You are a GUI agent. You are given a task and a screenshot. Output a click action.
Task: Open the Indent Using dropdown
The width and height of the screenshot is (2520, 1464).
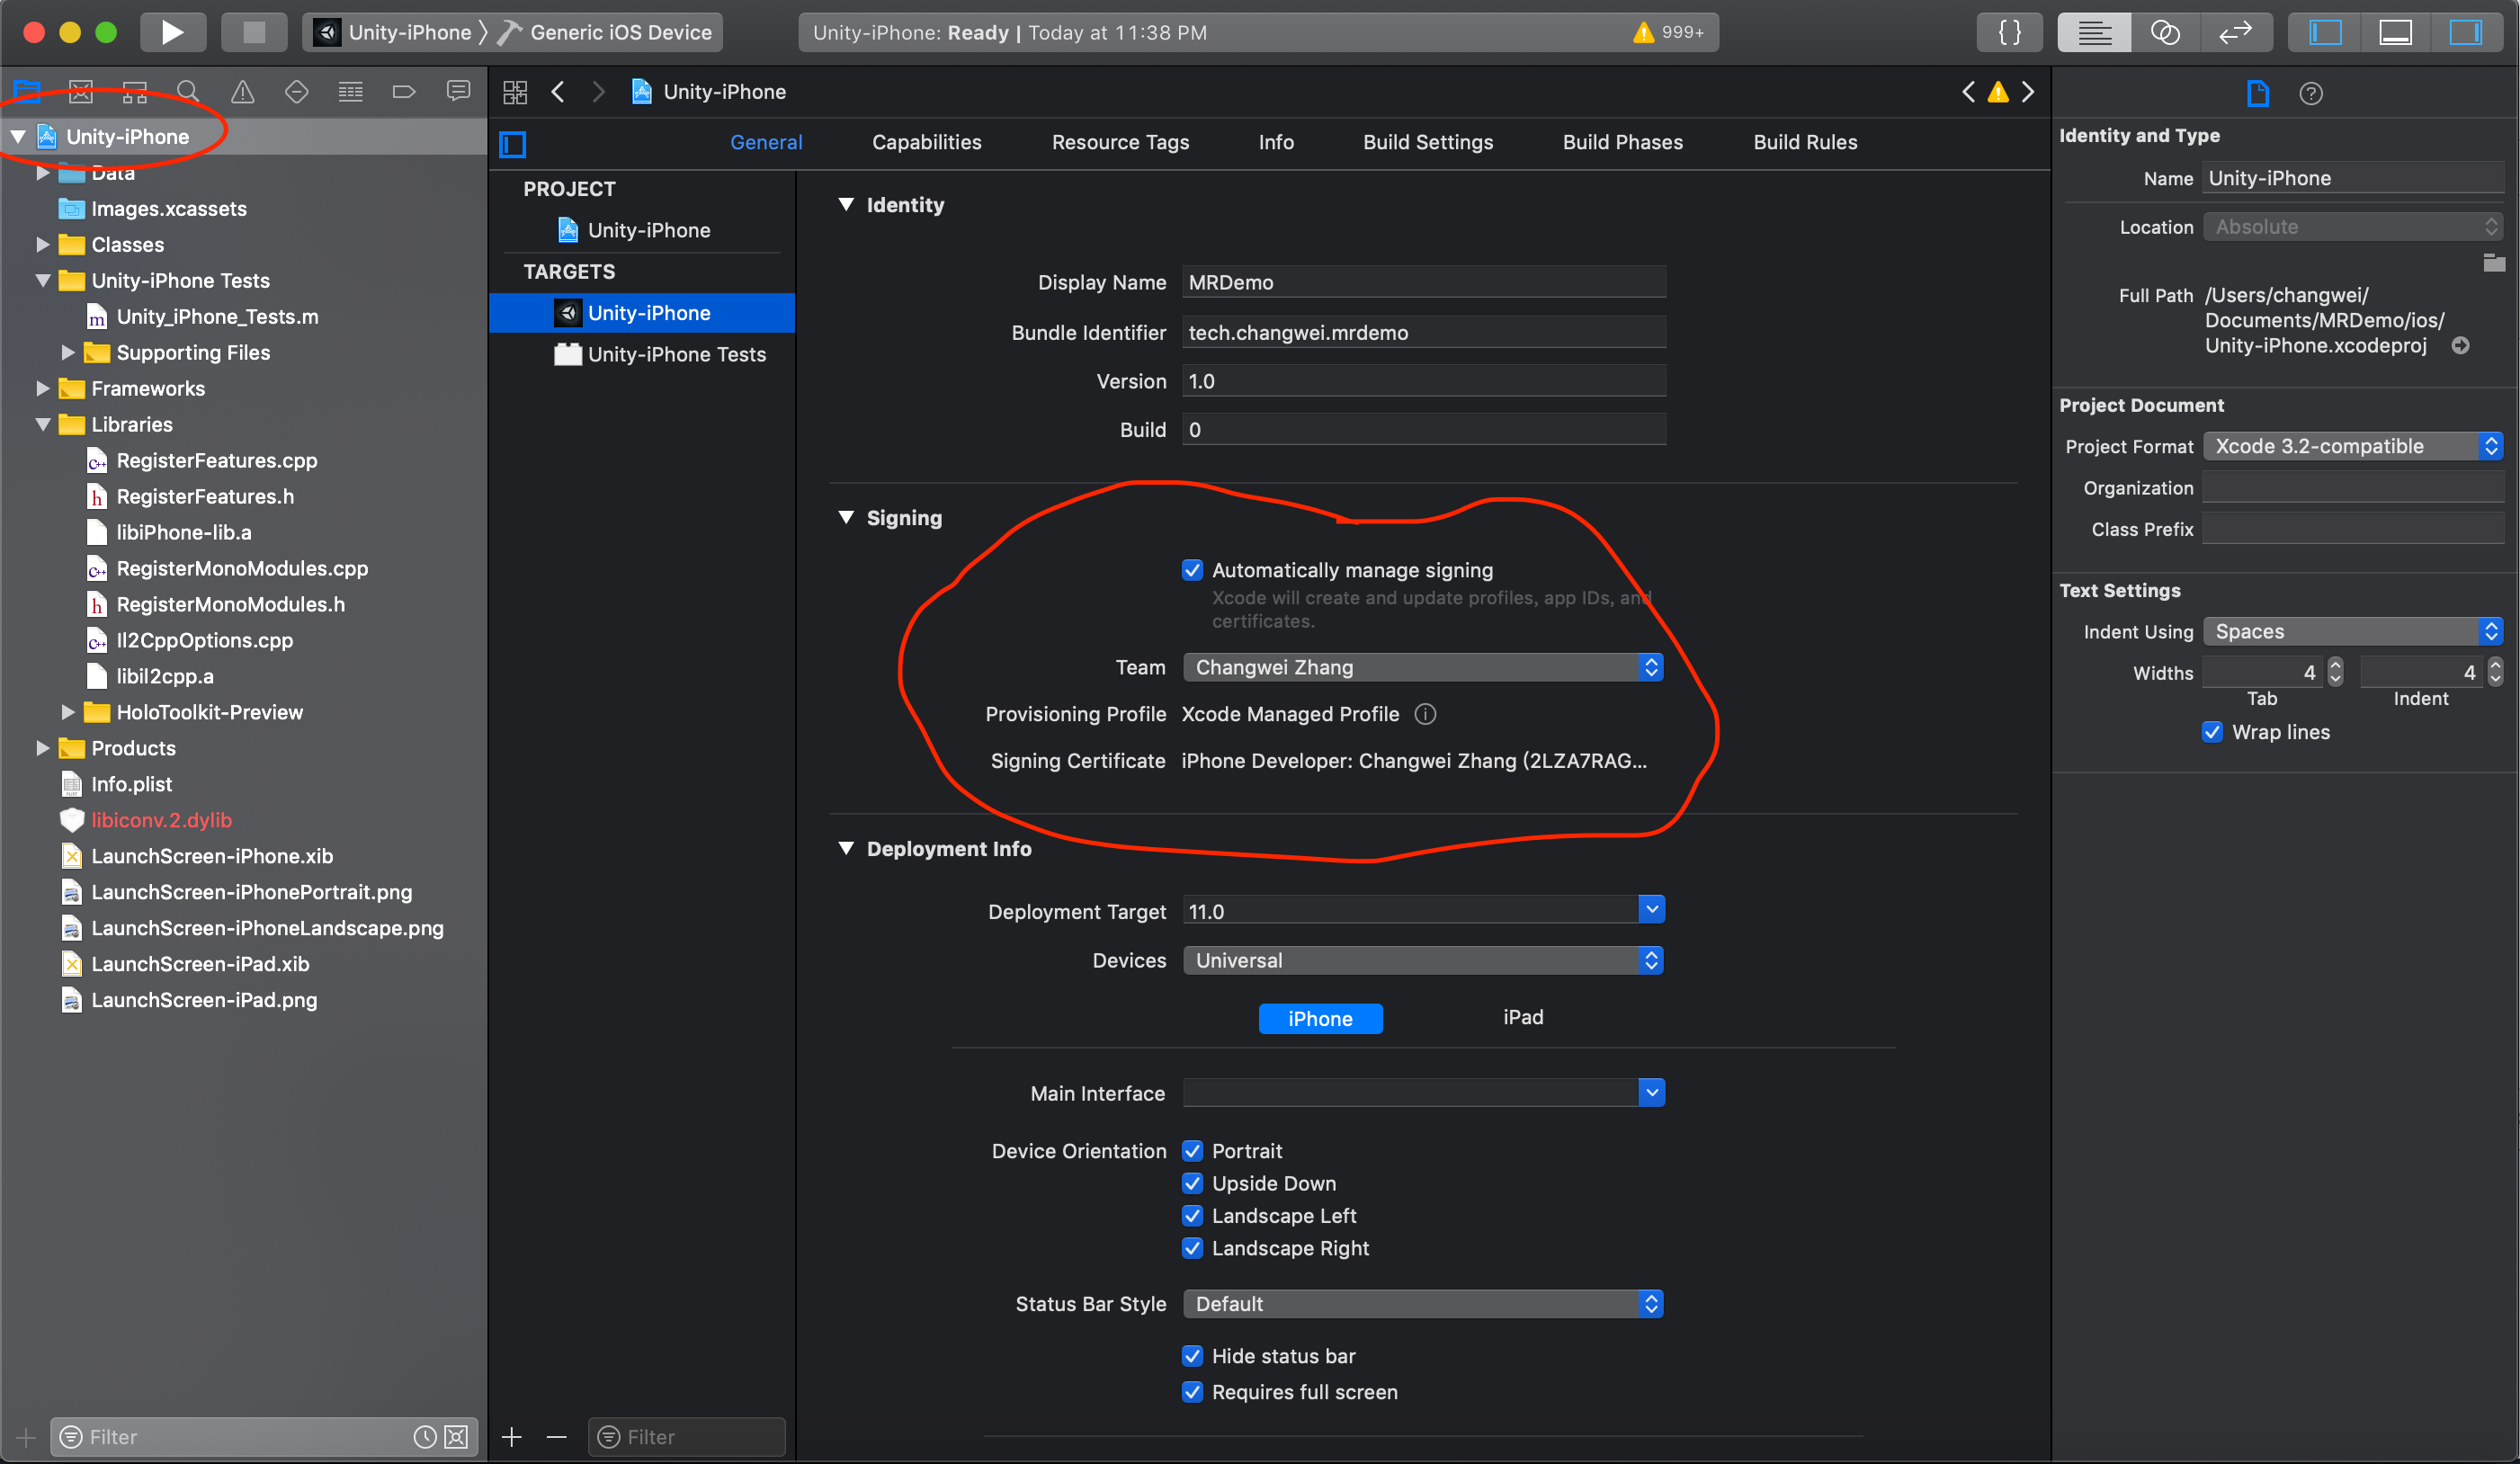click(x=2353, y=632)
